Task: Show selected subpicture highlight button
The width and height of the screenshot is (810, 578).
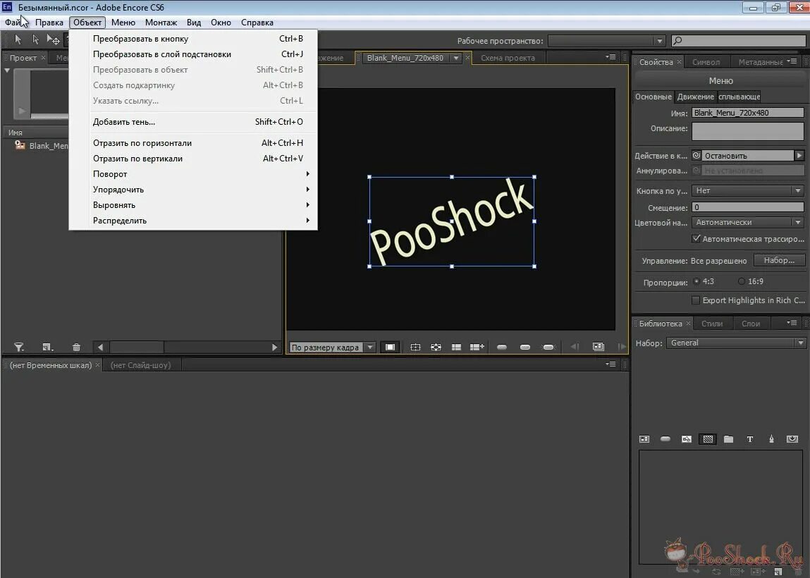Action: (x=525, y=347)
